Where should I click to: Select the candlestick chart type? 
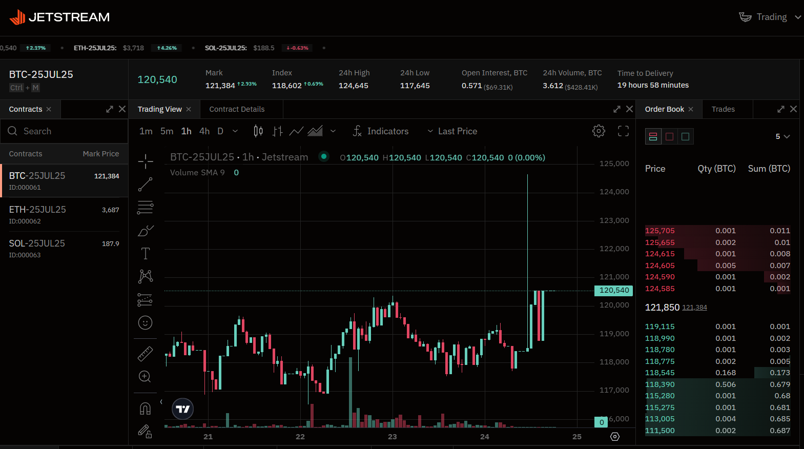[x=258, y=131]
